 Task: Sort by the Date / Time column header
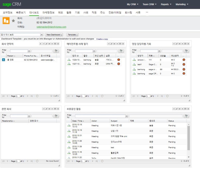81,121
